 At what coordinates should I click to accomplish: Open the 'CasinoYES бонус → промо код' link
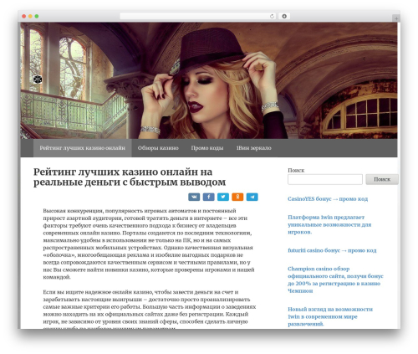[328, 199]
